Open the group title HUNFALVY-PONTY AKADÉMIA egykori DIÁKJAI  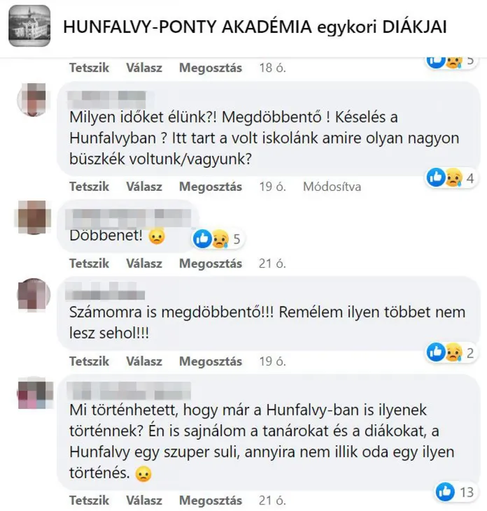255,27
